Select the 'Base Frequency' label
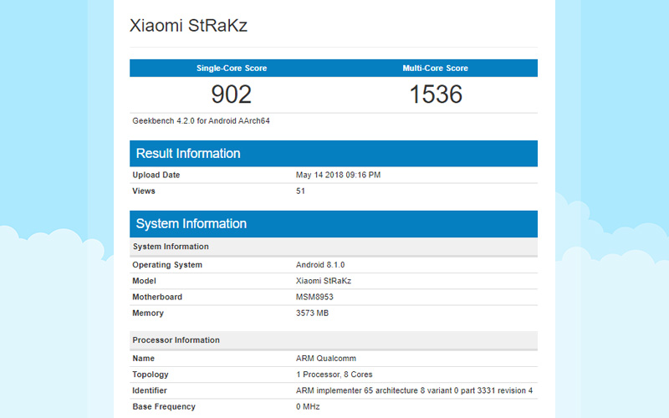The image size is (669, 418). [164, 407]
